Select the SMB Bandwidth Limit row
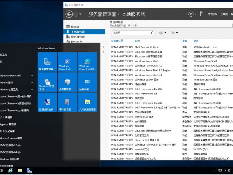233x175 pixels. pos(172,47)
